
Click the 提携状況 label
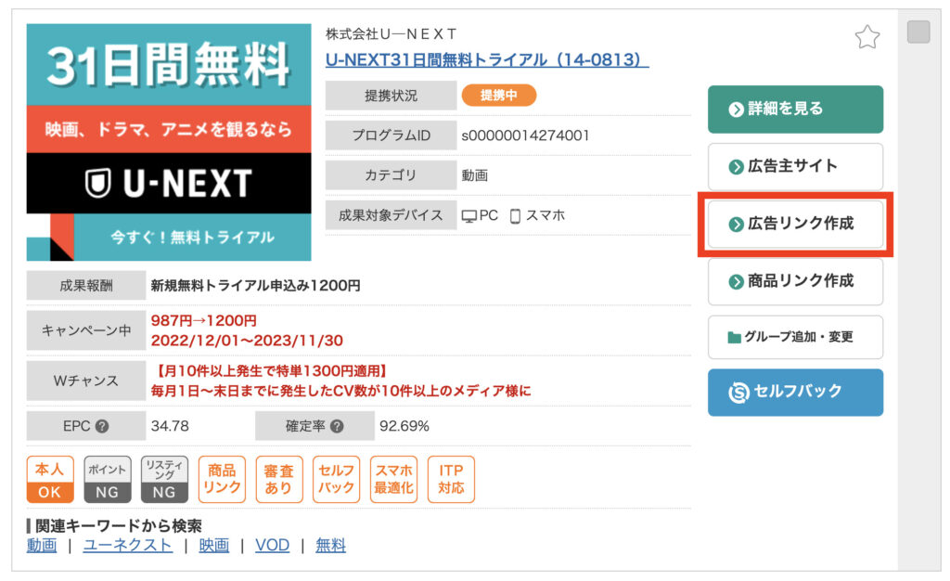[391, 96]
